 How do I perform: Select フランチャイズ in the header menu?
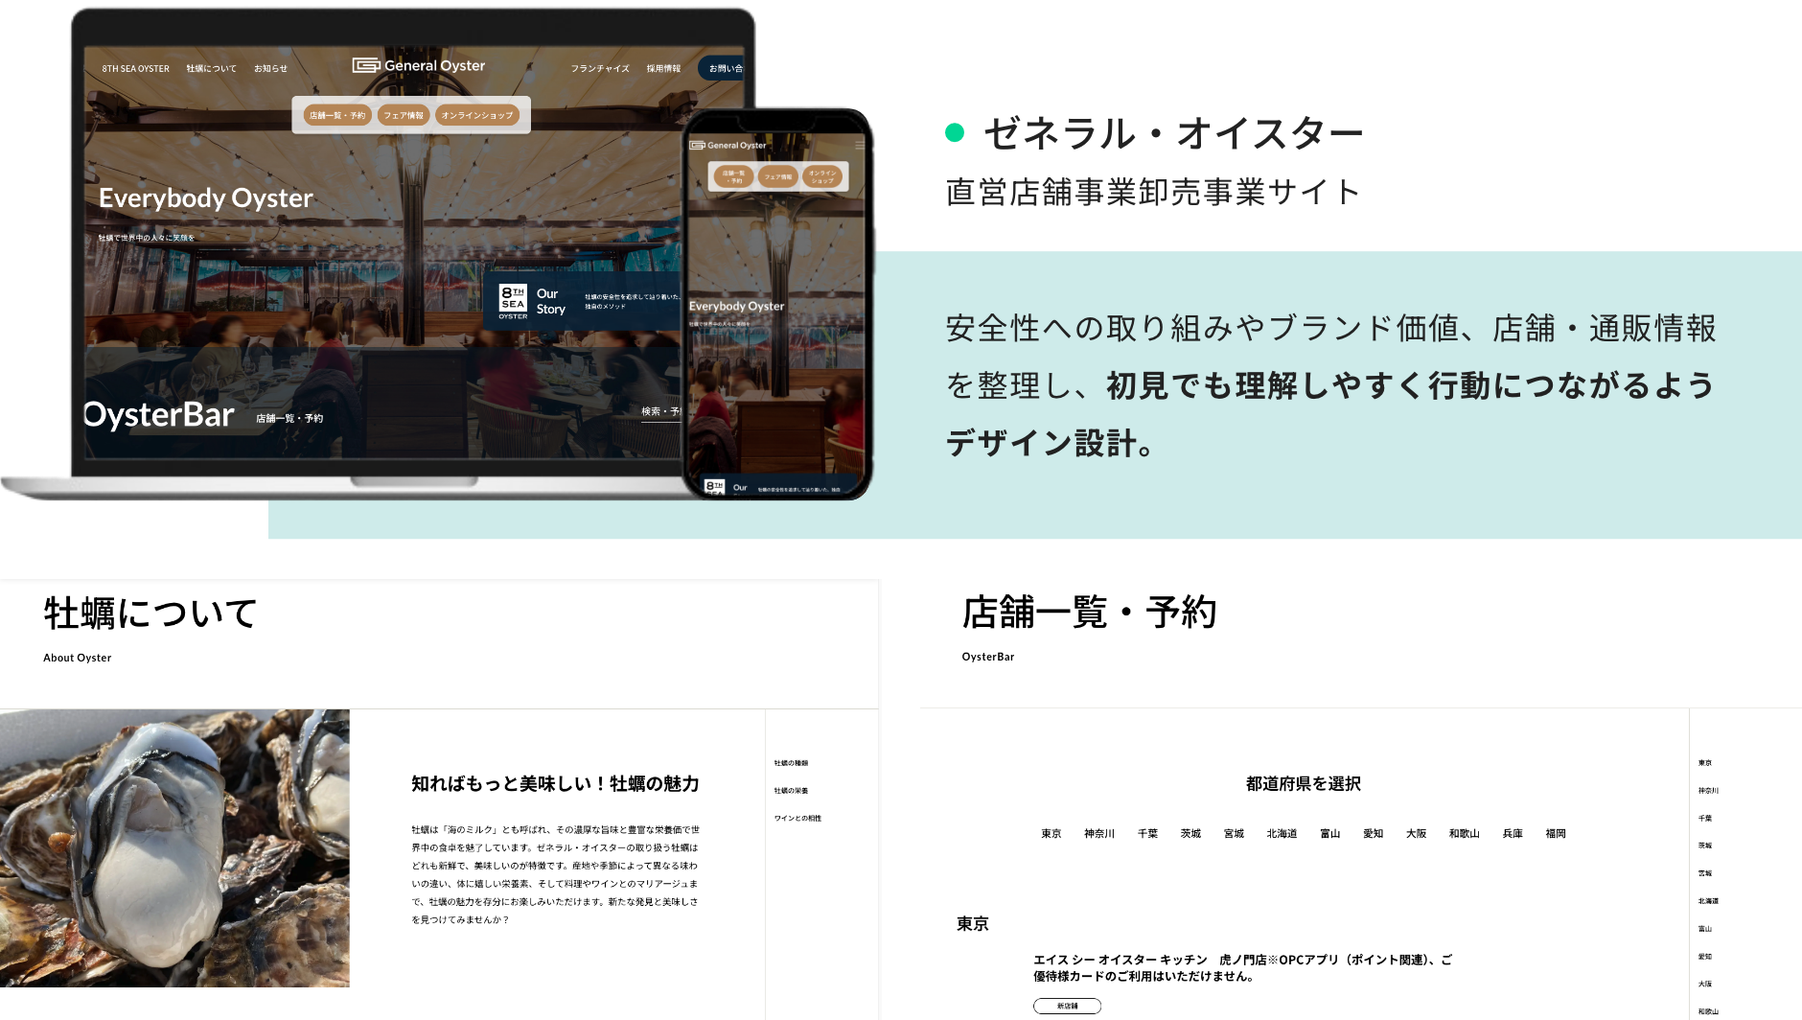(x=599, y=68)
